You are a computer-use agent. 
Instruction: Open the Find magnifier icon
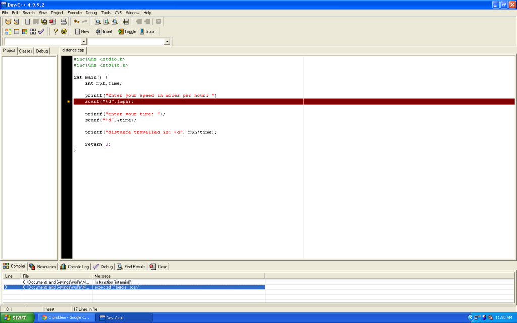tap(98, 22)
